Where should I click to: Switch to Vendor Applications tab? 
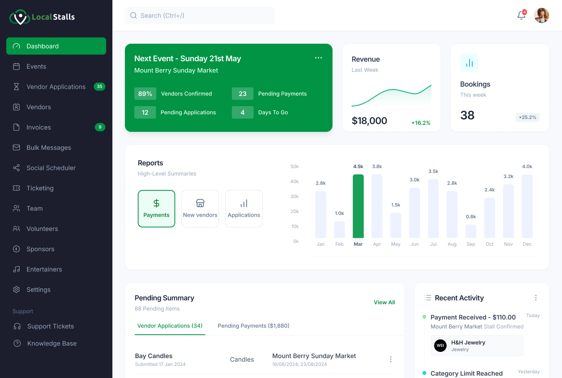[170, 326]
